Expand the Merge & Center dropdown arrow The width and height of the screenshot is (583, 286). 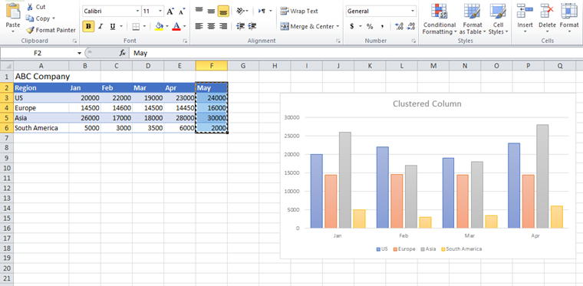pyautogui.click(x=338, y=26)
